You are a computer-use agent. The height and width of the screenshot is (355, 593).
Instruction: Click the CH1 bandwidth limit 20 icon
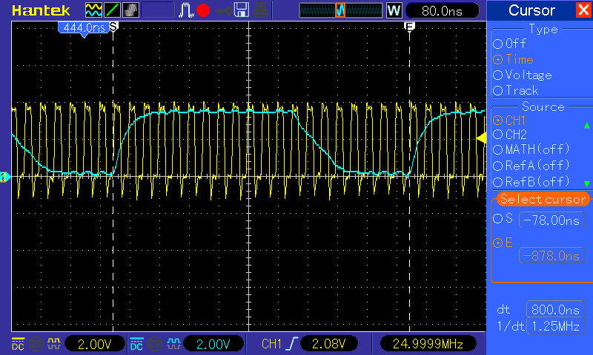[36, 344]
